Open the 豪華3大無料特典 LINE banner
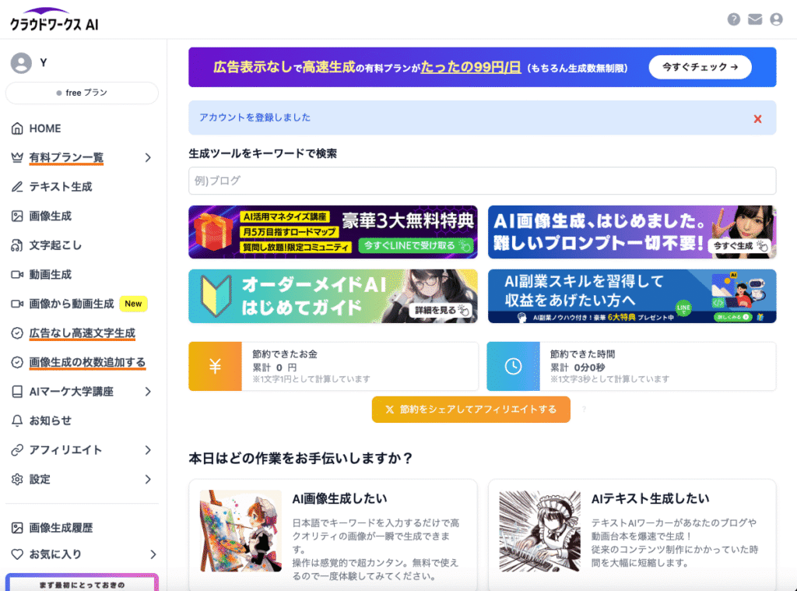The image size is (797, 591). point(333,232)
